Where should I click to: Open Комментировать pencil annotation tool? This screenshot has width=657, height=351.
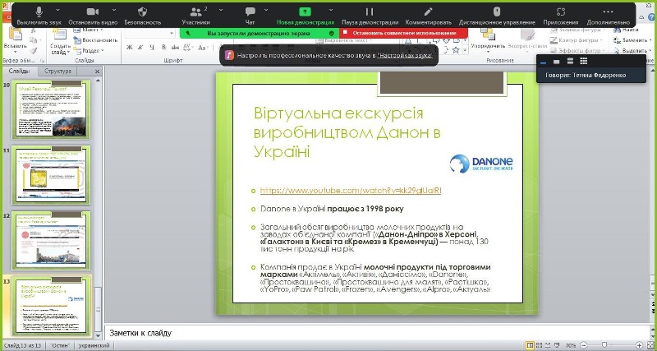428,12
